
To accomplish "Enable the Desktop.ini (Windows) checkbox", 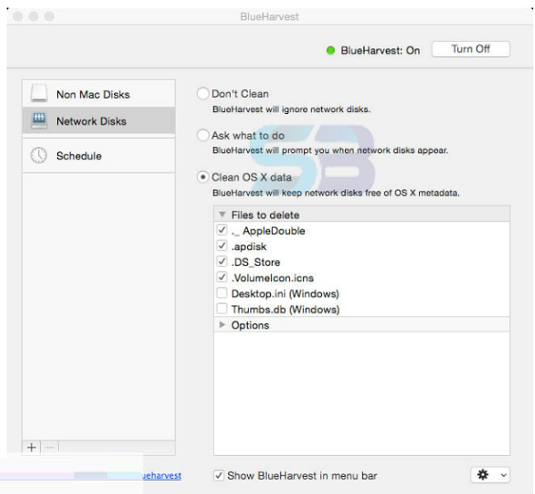I will click(x=222, y=293).
